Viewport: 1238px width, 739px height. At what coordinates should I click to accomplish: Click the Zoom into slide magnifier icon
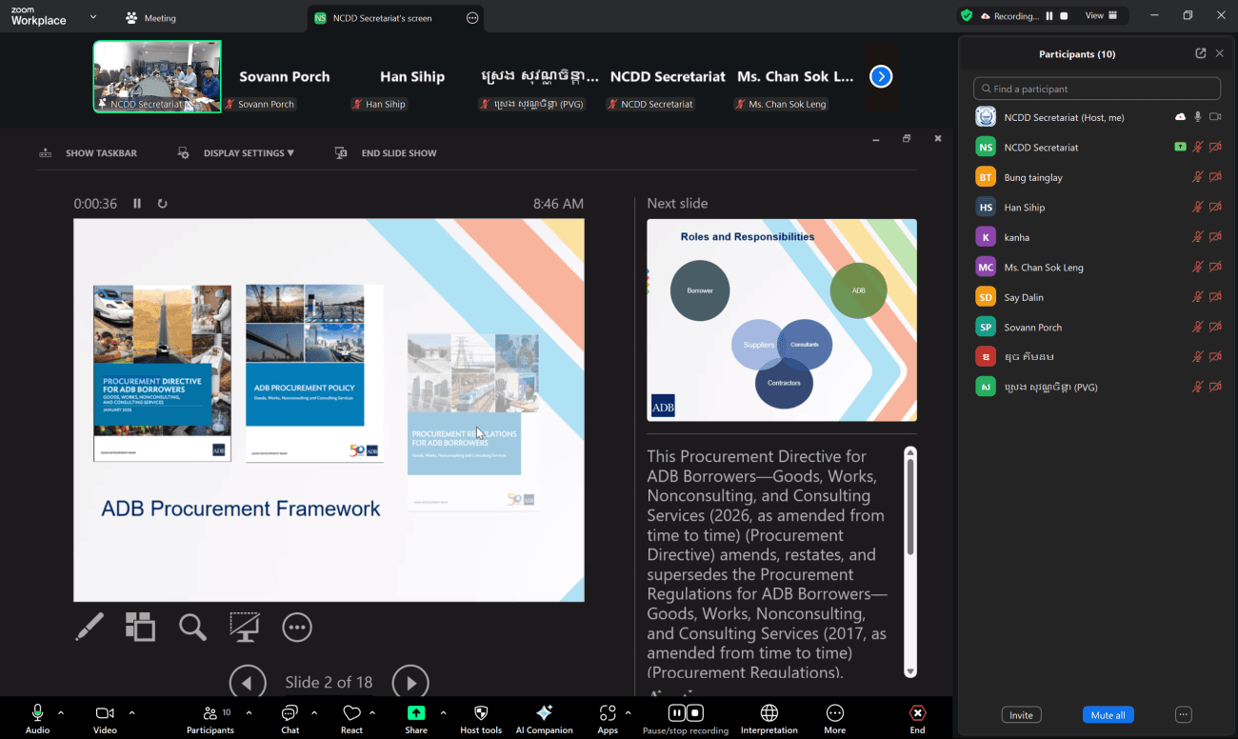[x=192, y=627]
